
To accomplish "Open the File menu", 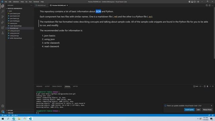I will coord(6,2).
